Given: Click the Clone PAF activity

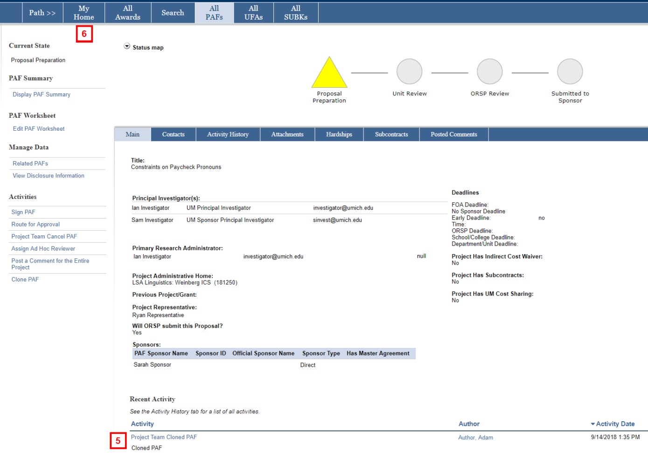Looking at the screenshot, I should tap(25, 280).
